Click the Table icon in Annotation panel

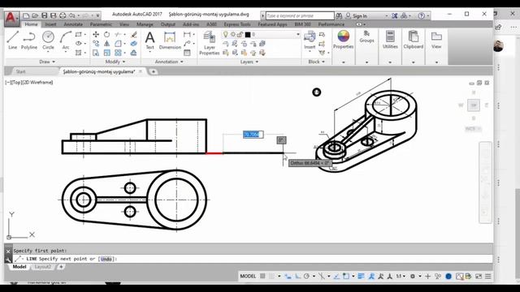coord(187,53)
